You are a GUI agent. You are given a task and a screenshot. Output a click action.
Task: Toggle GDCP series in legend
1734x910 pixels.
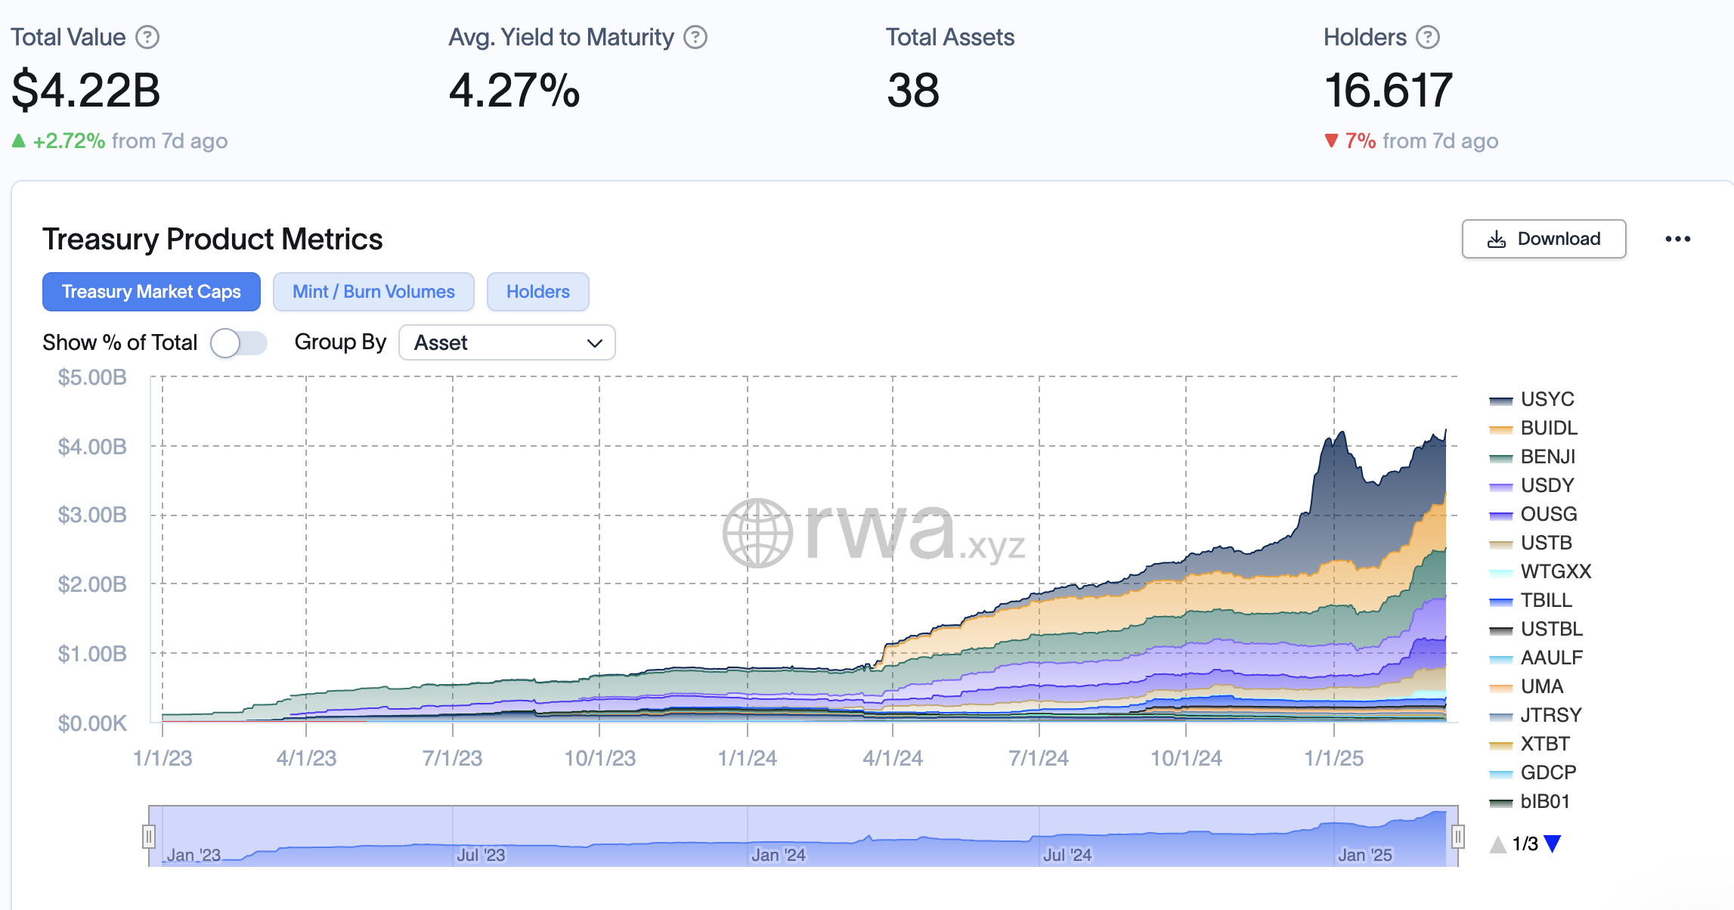pos(1534,772)
